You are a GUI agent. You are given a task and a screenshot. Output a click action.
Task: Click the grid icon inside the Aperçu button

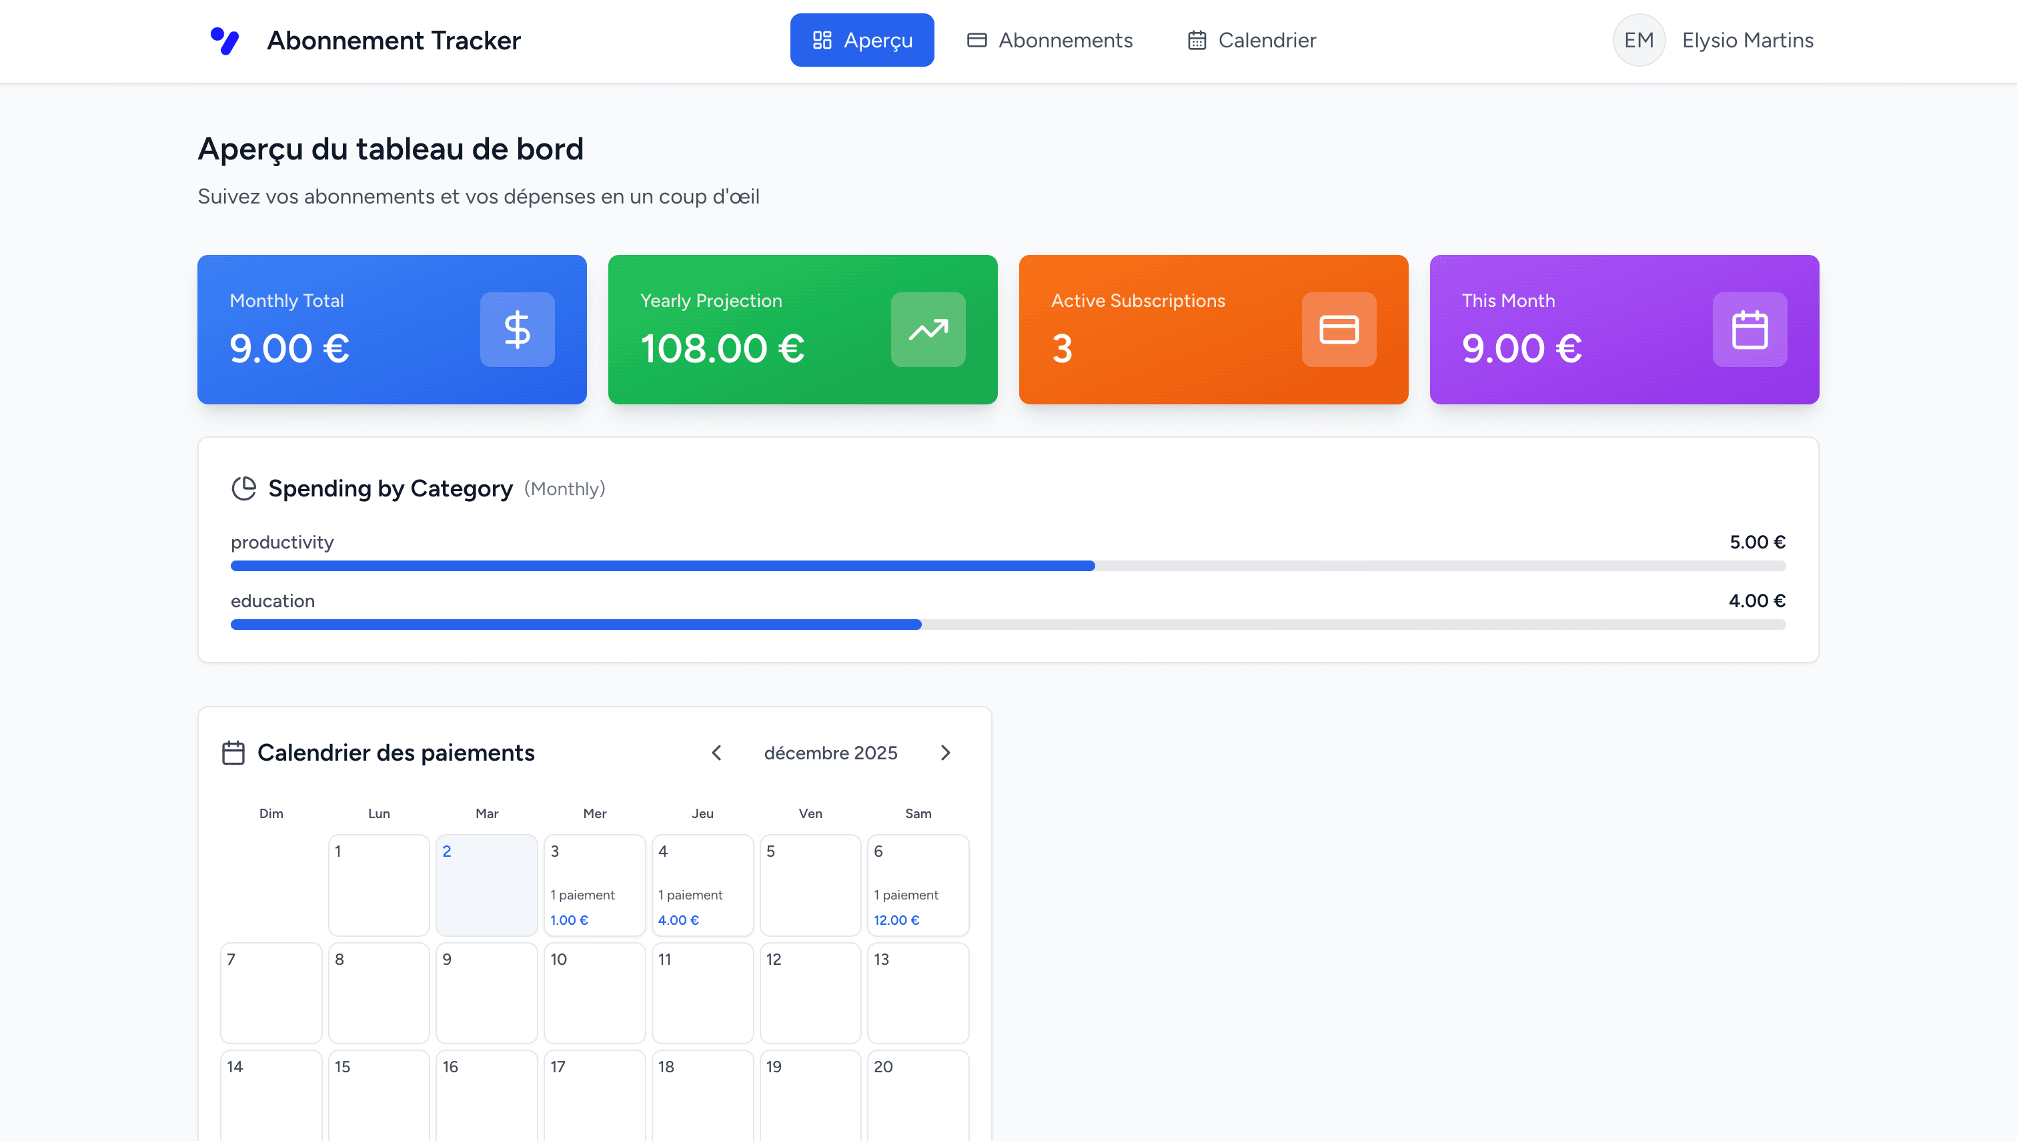point(822,40)
